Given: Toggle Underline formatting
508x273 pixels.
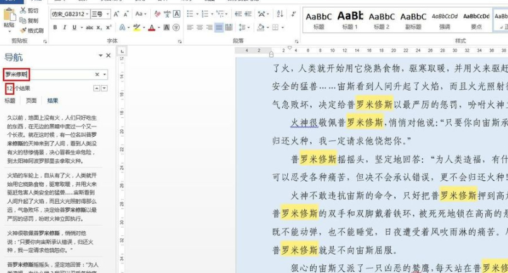Looking at the screenshot, I should click(74, 28).
